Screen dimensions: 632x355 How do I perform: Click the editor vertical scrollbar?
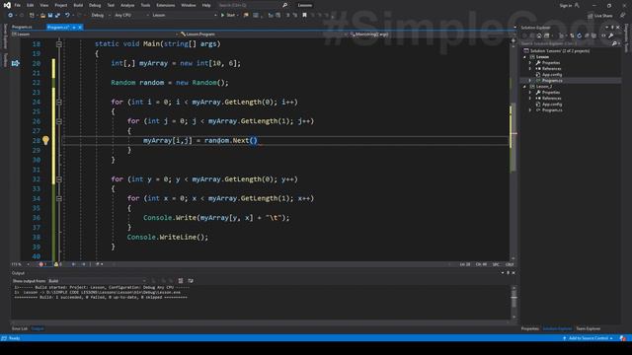[513, 149]
